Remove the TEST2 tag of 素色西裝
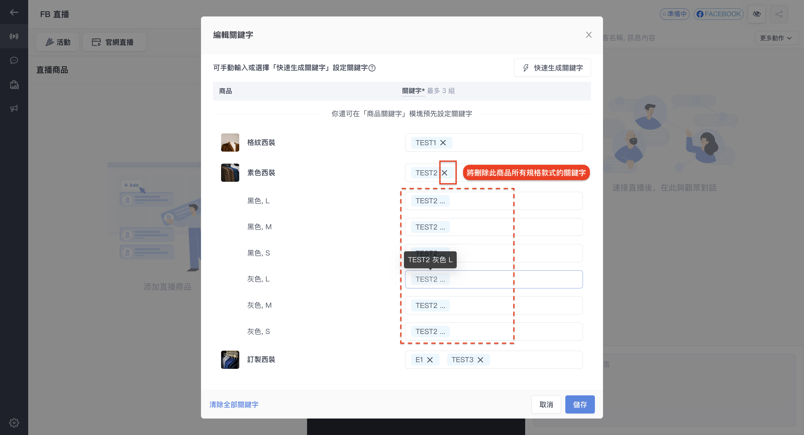This screenshot has height=435, width=804. click(444, 173)
